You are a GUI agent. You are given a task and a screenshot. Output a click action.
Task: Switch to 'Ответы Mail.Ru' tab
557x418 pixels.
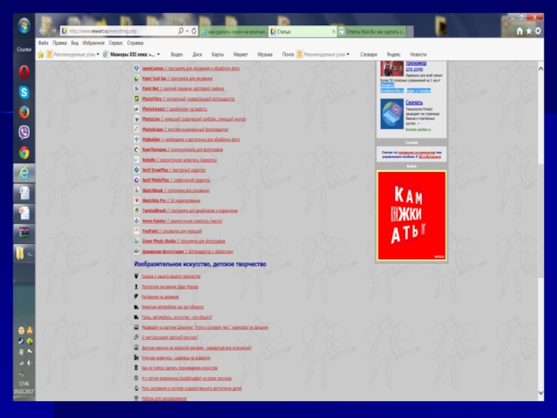click(x=372, y=31)
